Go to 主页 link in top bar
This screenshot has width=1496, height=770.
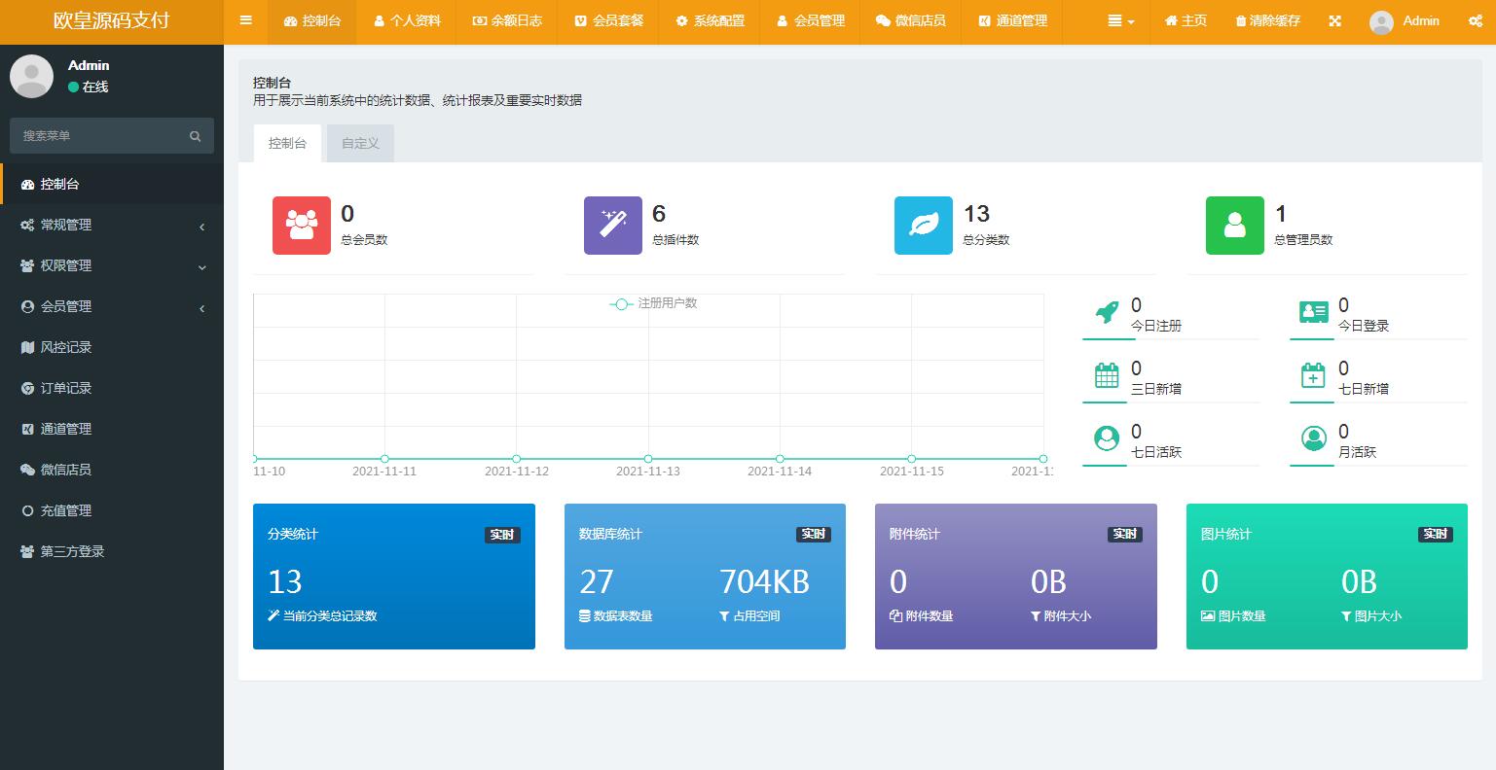click(x=1186, y=20)
